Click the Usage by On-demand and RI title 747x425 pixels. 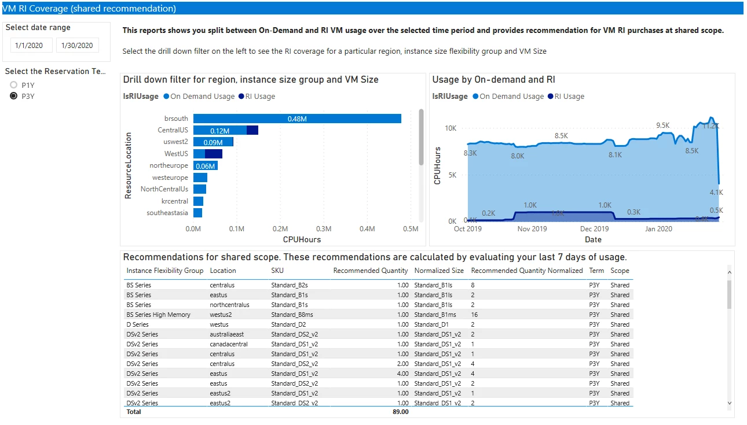[493, 80]
